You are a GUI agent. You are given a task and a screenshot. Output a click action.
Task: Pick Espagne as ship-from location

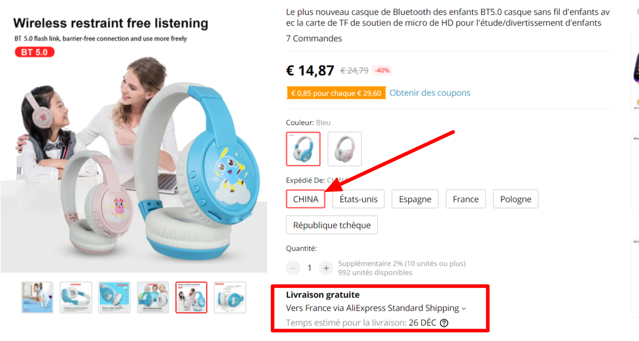tap(415, 199)
